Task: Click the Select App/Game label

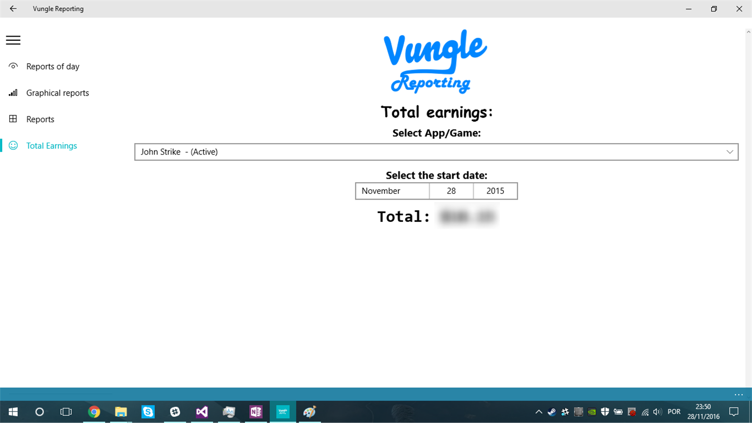Action: [437, 133]
